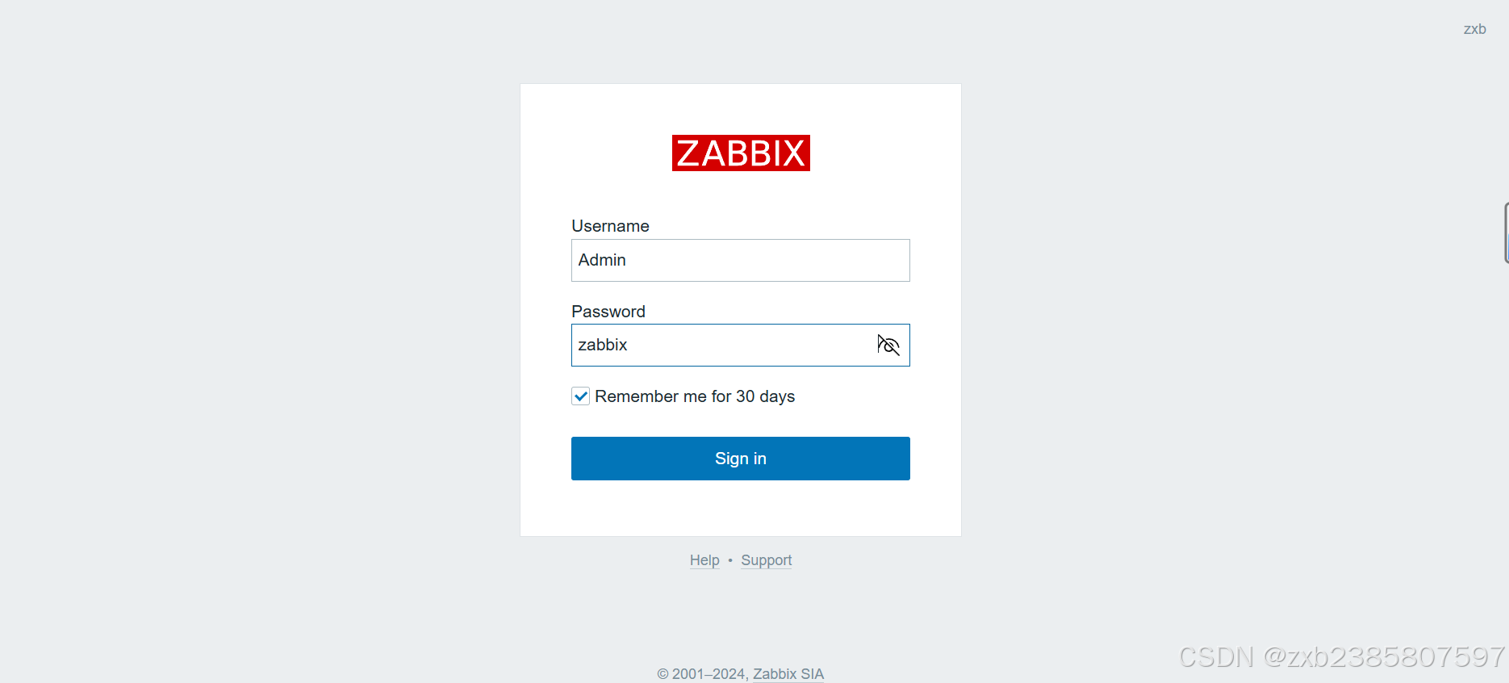Uncheck Remember me for 30 days

[580, 396]
